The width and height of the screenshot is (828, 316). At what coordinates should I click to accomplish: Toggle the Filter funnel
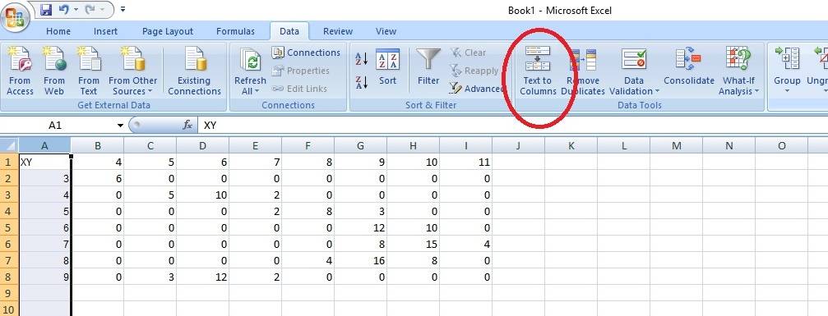click(x=428, y=67)
